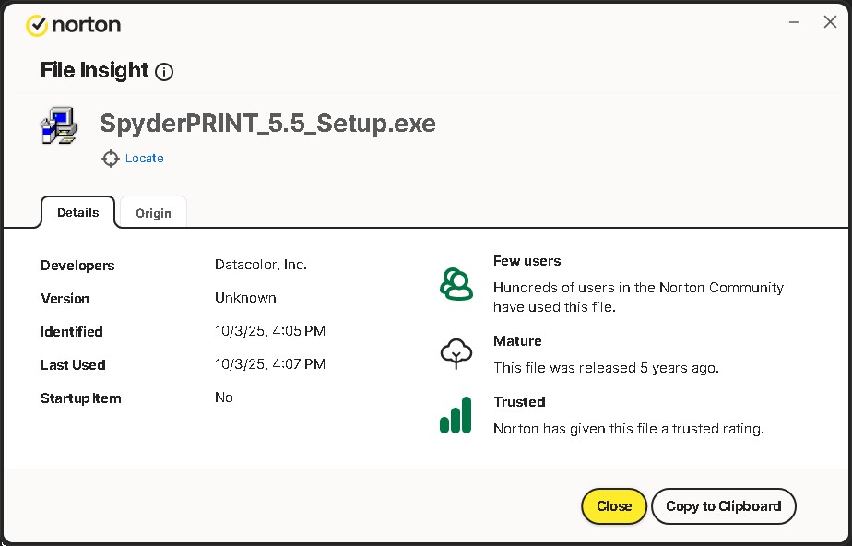Follow the Locate link
852x546 pixels.
(144, 159)
